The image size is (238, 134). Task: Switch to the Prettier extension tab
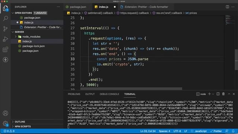(146, 7)
